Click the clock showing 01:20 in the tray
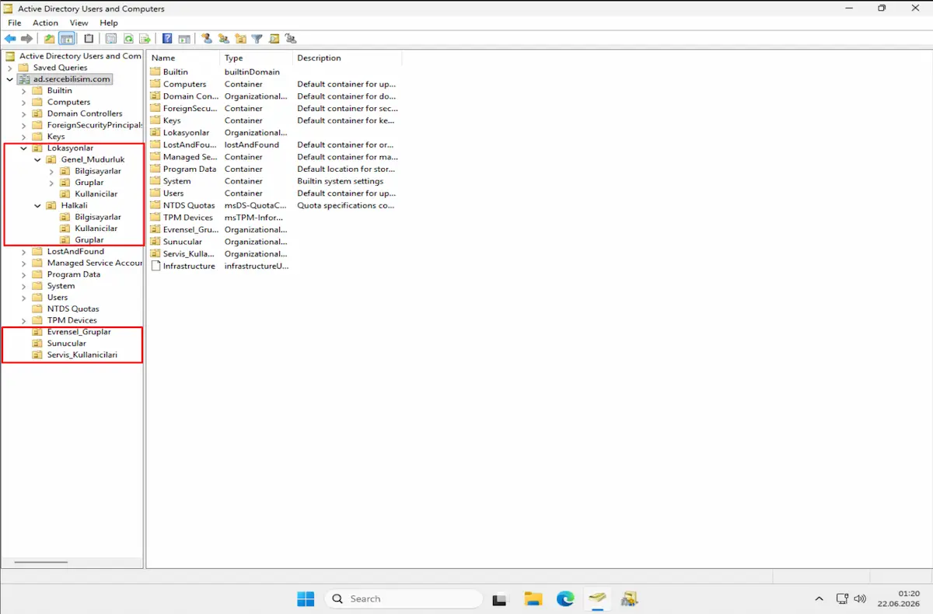This screenshot has width=933, height=614. pyautogui.click(x=908, y=593)
